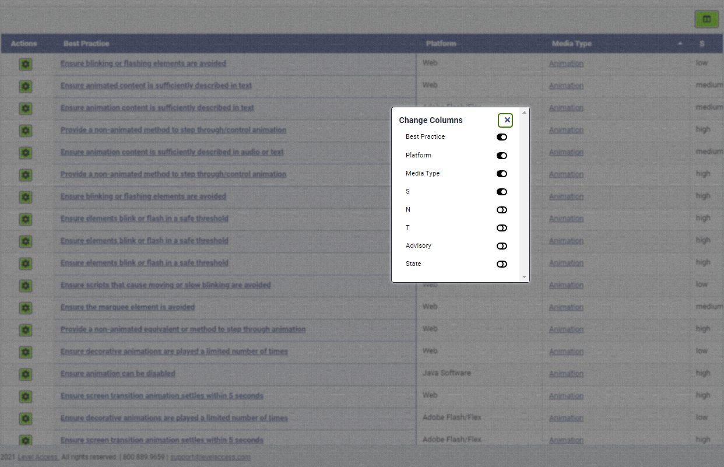Open 'Provide a non-animated equivalent or method to step through animation'
Image resolution: width=724 pixels, height=467 pixels.
point(183,329)
